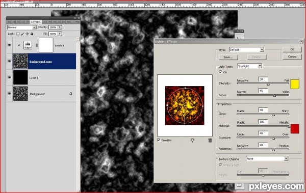
Task: Uncheck the light On checkbox
Action: [x=220, y=72]
